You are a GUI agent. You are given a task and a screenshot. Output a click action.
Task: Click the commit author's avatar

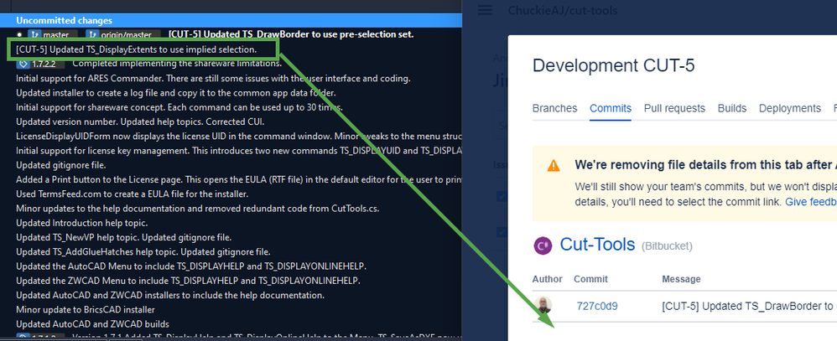[x=543, y=306]
